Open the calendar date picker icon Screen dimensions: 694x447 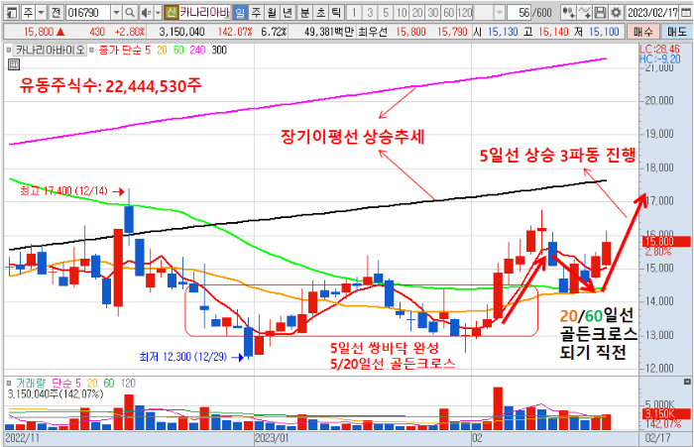click(x=686, y=13)
